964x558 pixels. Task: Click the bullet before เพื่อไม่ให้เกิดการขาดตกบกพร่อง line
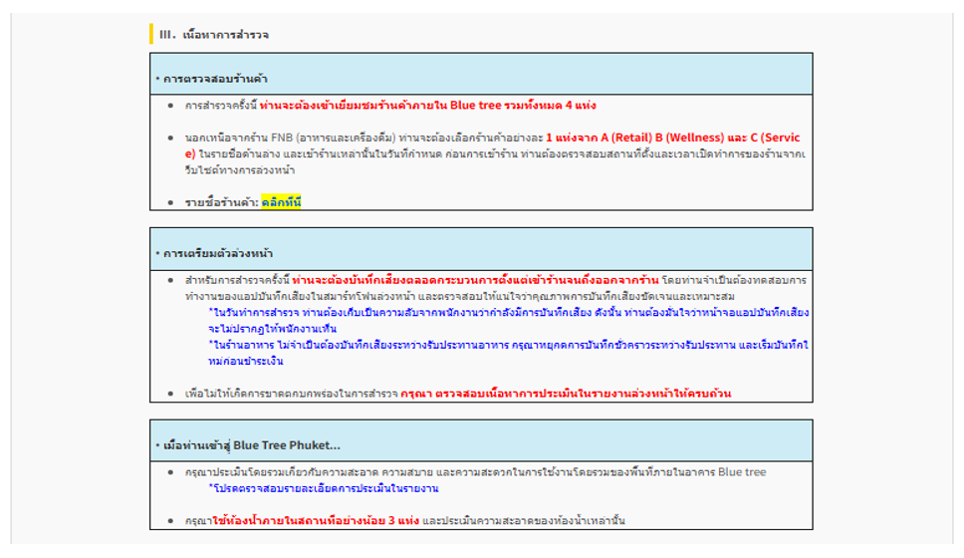click(170, 394)
